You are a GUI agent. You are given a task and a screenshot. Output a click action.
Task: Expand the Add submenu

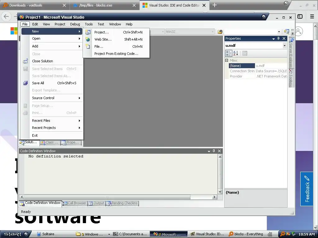[x=52, y=46]
